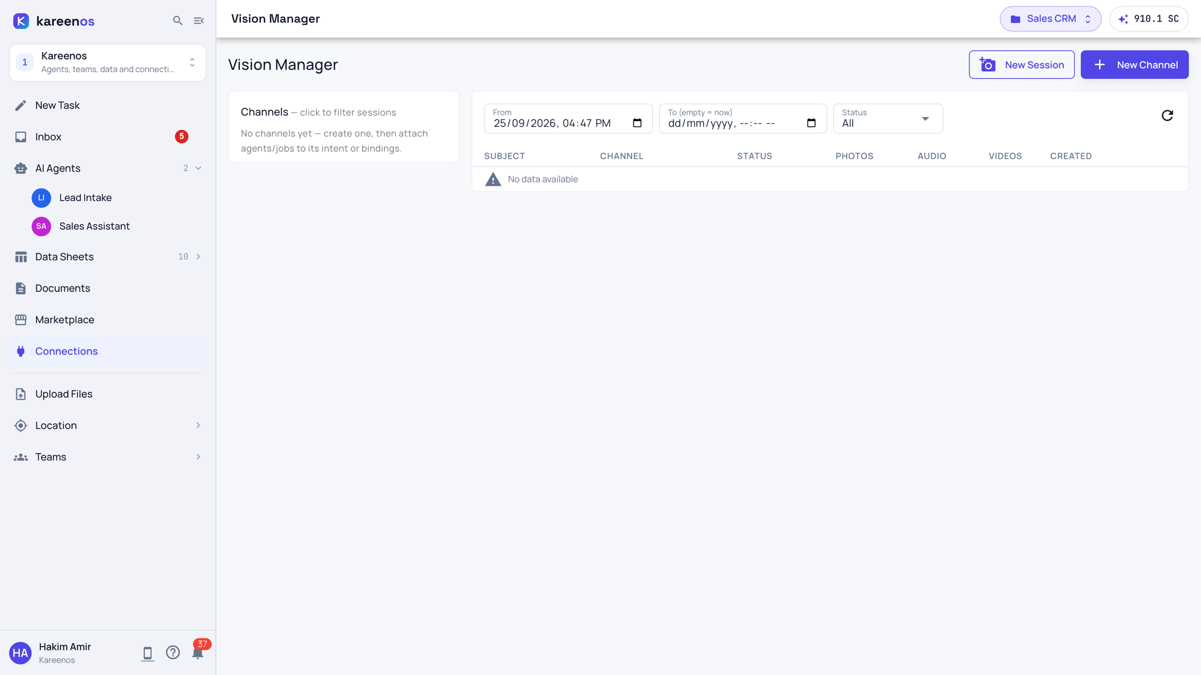Click the Lead Intake LI avatar
The width and height of the screenshot is (1201, 675).
41,198
